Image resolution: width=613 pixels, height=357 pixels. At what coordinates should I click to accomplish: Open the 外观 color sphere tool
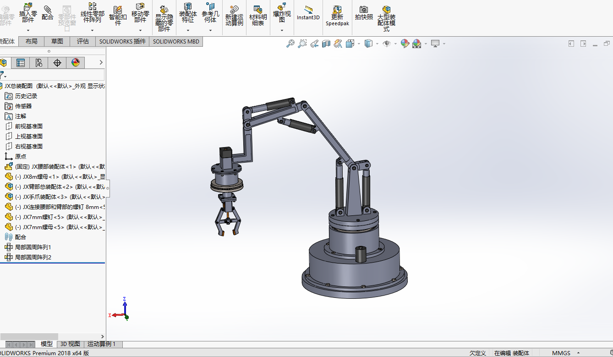[x=405, y=43]
